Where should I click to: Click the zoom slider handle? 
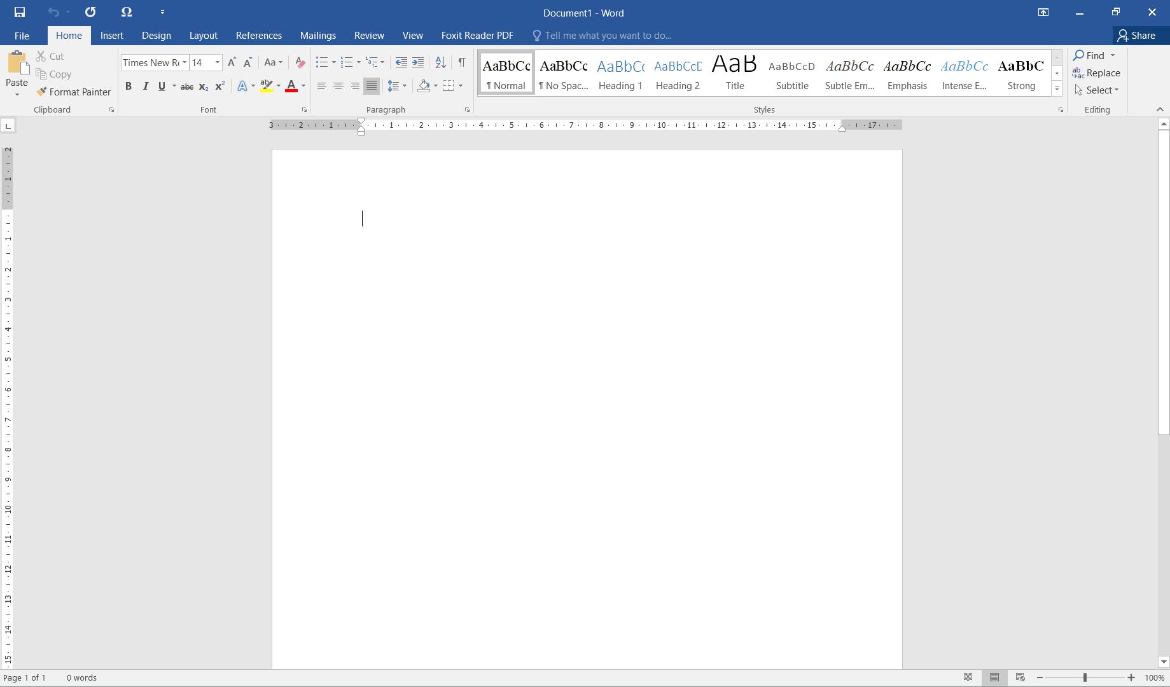tap(1085, 677)
